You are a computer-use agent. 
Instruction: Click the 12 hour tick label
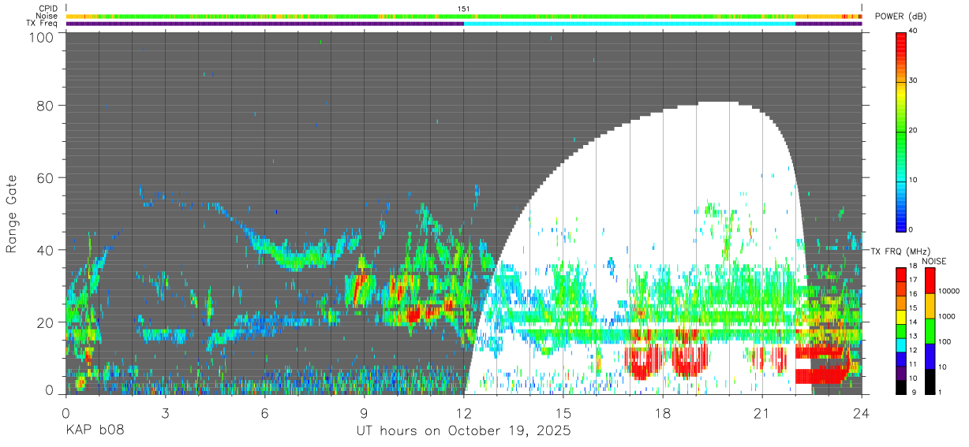point(464,413)
